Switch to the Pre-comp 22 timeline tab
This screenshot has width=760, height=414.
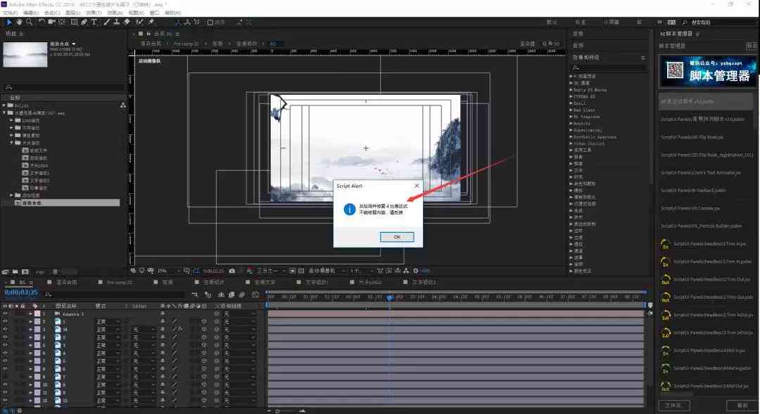119,283
